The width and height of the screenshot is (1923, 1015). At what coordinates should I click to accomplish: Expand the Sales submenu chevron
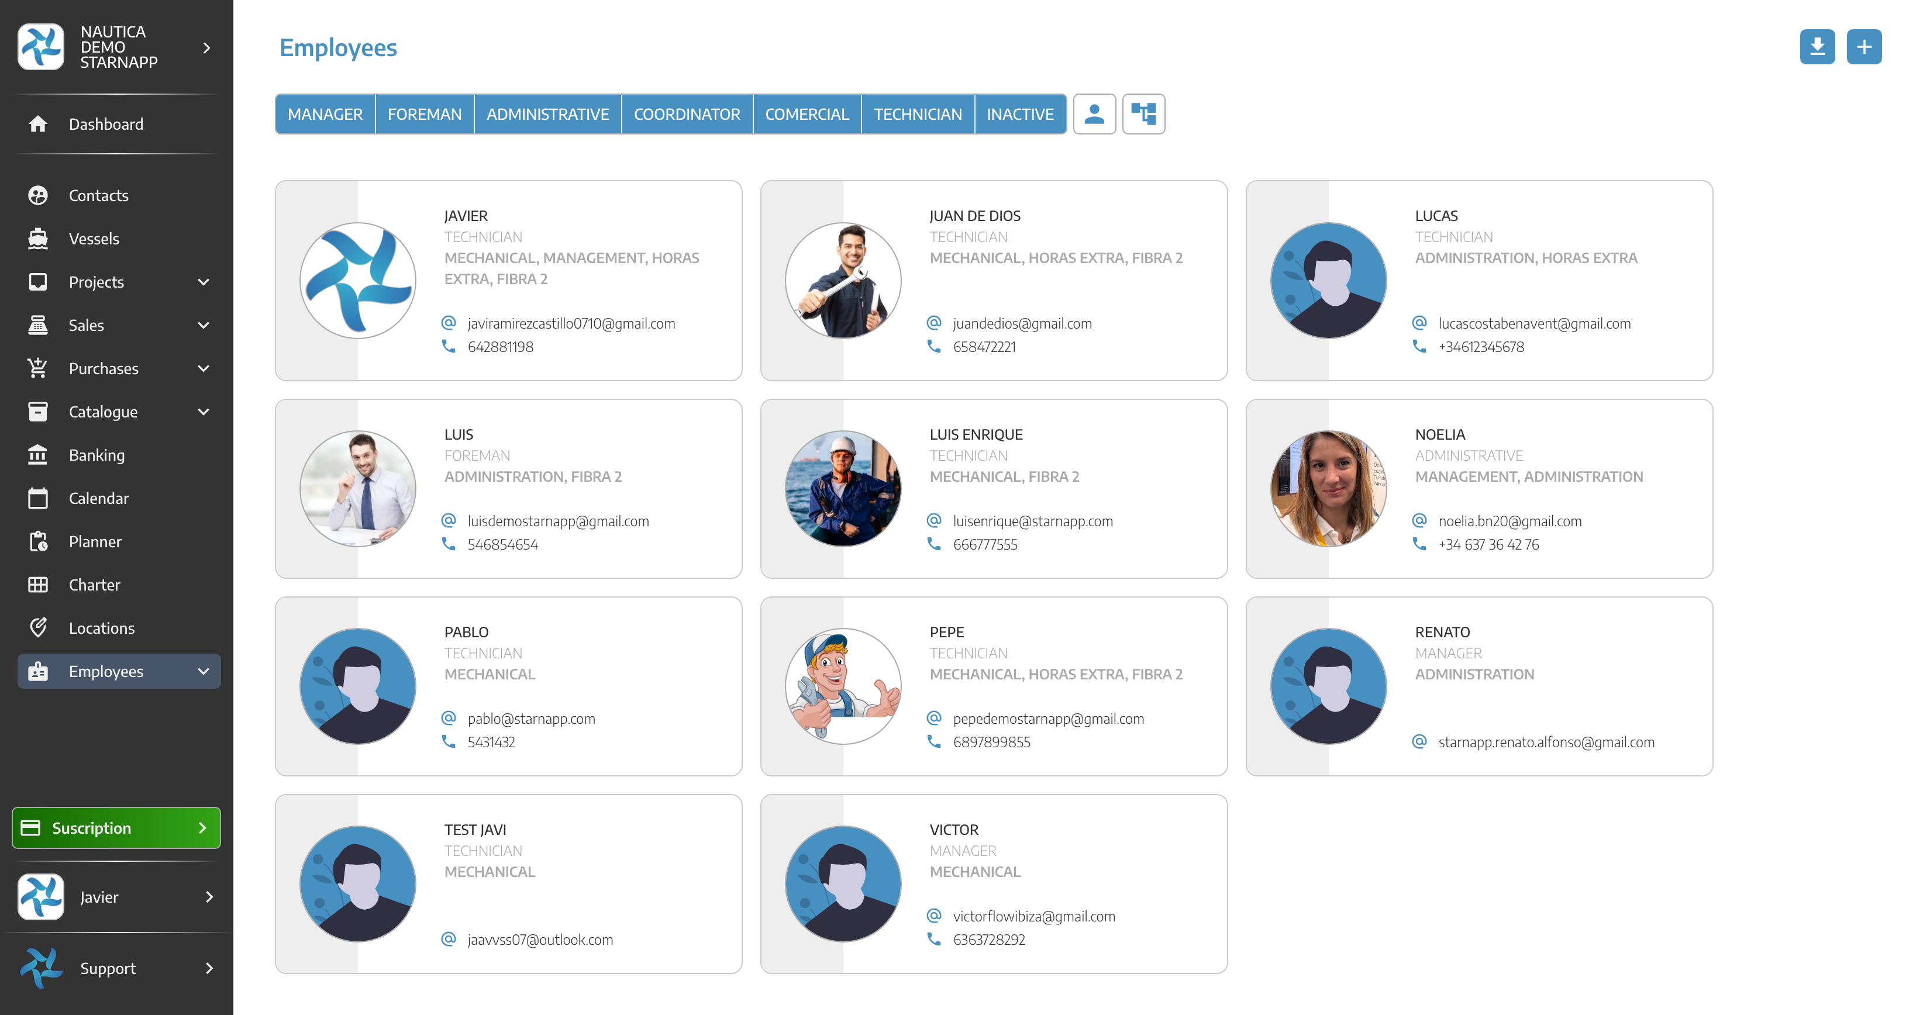pyautogui.click(x=203, y=326)
